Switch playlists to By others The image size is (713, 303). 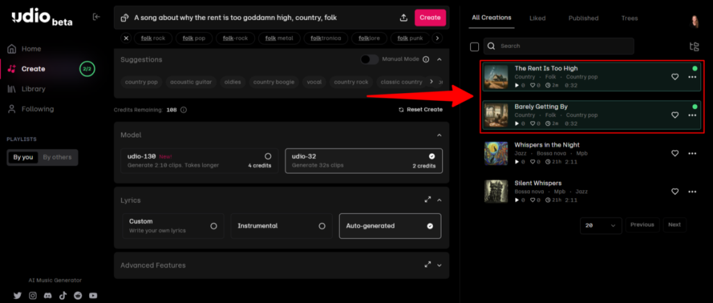point(57,157)
